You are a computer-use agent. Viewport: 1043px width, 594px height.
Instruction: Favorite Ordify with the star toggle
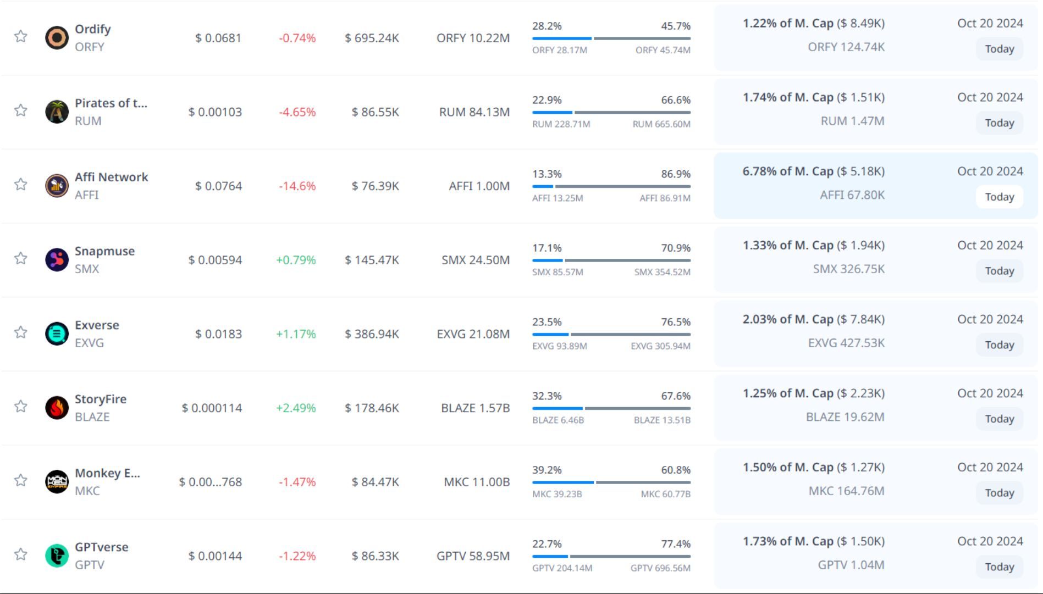coord(21,36)
